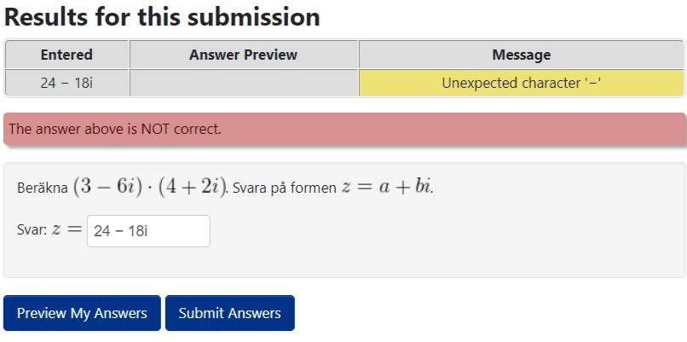Click the empty Answer Preview table cell
This screenshot has height=342, width=687.
243,83
